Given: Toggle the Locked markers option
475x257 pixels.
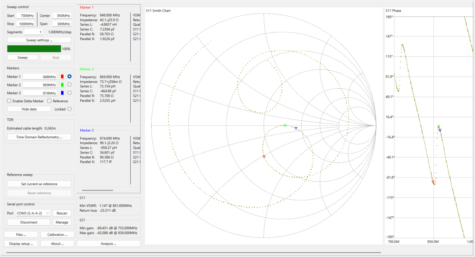Looking at the screenshot, I should [x=70, y=109].
